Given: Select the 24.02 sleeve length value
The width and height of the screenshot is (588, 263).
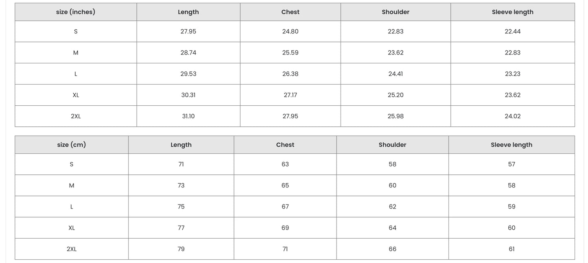Looking at the screenshot, I should click(512, 116).
